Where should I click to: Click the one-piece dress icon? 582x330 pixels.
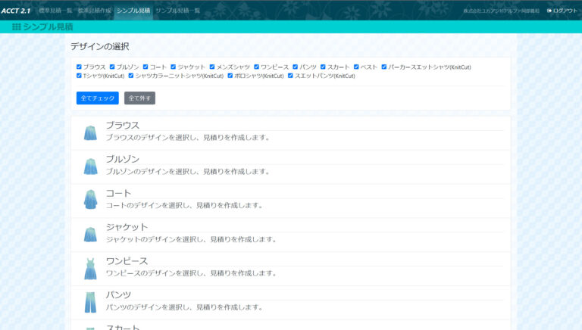click(x=90, y=269)
